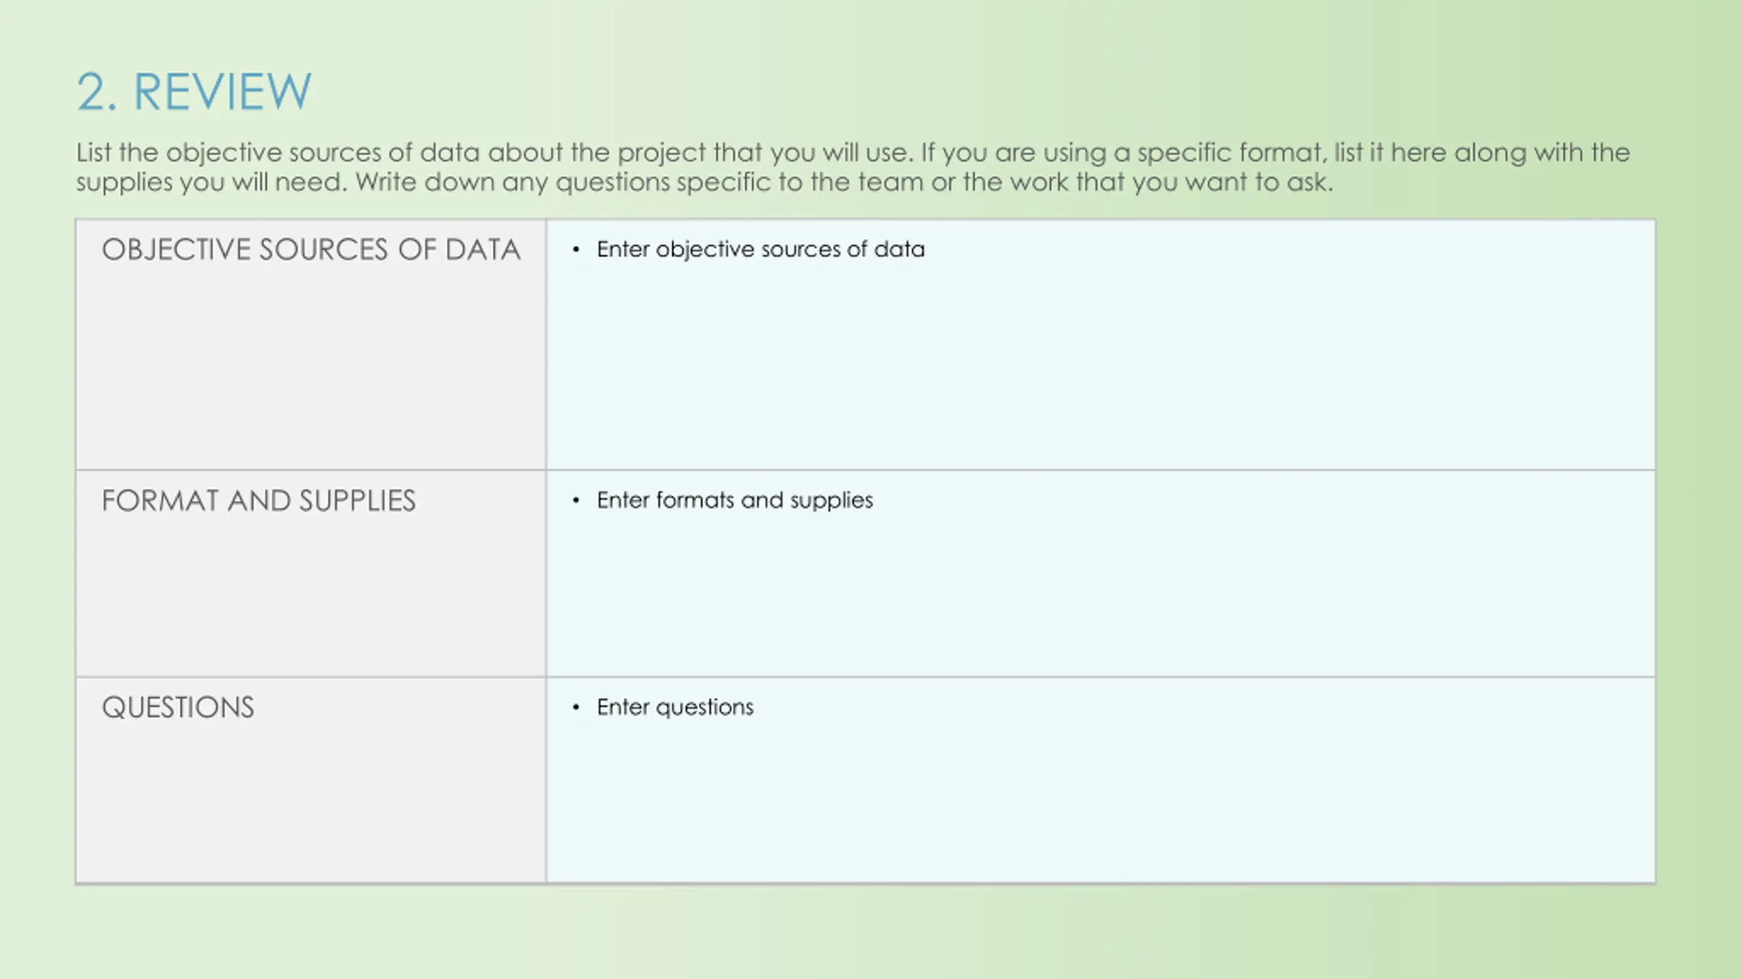Viewport: 1742px width, 979px height.
Task: Click 'Enter formats and supplies' placeholder text
Action: tap(735, 500)
